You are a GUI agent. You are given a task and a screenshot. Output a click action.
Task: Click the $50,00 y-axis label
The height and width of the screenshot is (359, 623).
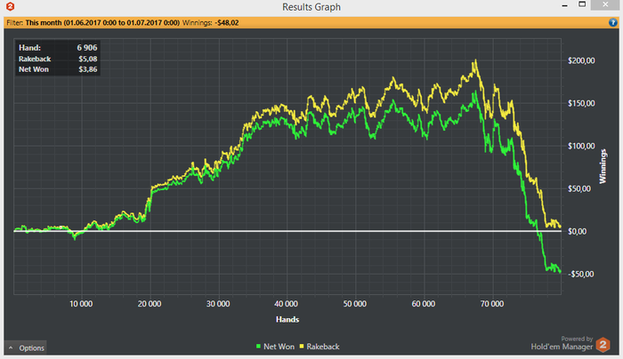(578, 188)
